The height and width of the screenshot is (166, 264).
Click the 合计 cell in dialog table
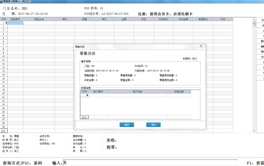84,117
